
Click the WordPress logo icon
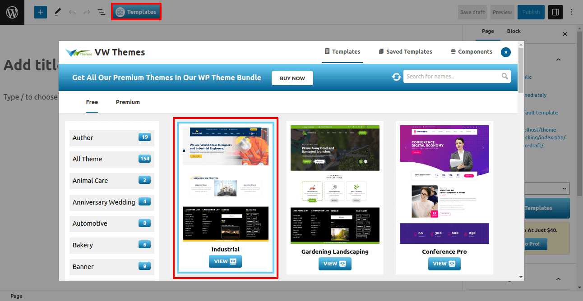(x=12, y=12)
